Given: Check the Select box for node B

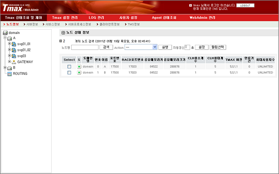Looking at the screenshot, I should [x=69, y=73].
